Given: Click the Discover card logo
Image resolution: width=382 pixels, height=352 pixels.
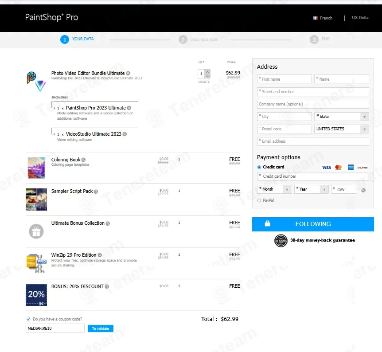Looking at the screenshot, I should pyautogui.click(x=363, y=168).
